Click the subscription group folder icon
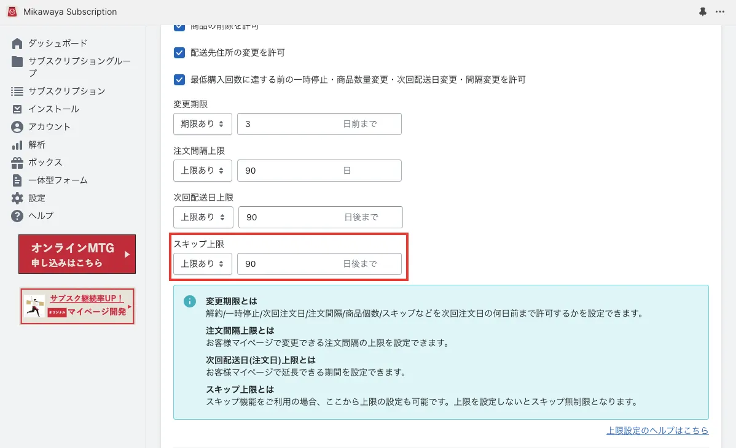This screenshot has height=448, width=736. click(17, 61)
